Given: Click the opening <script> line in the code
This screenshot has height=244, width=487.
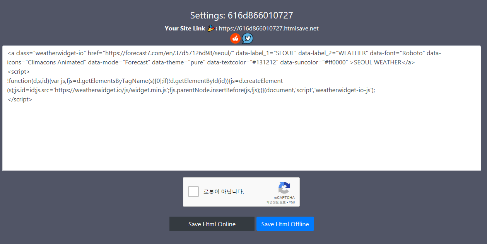Looking at the screenshot, I should pyautogui.click(x=19, y=72).
